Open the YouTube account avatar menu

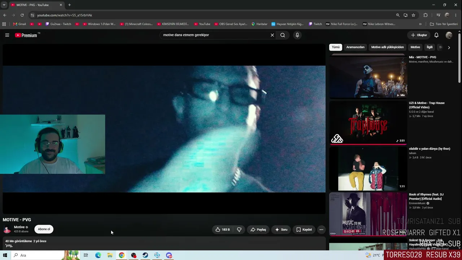449,35
